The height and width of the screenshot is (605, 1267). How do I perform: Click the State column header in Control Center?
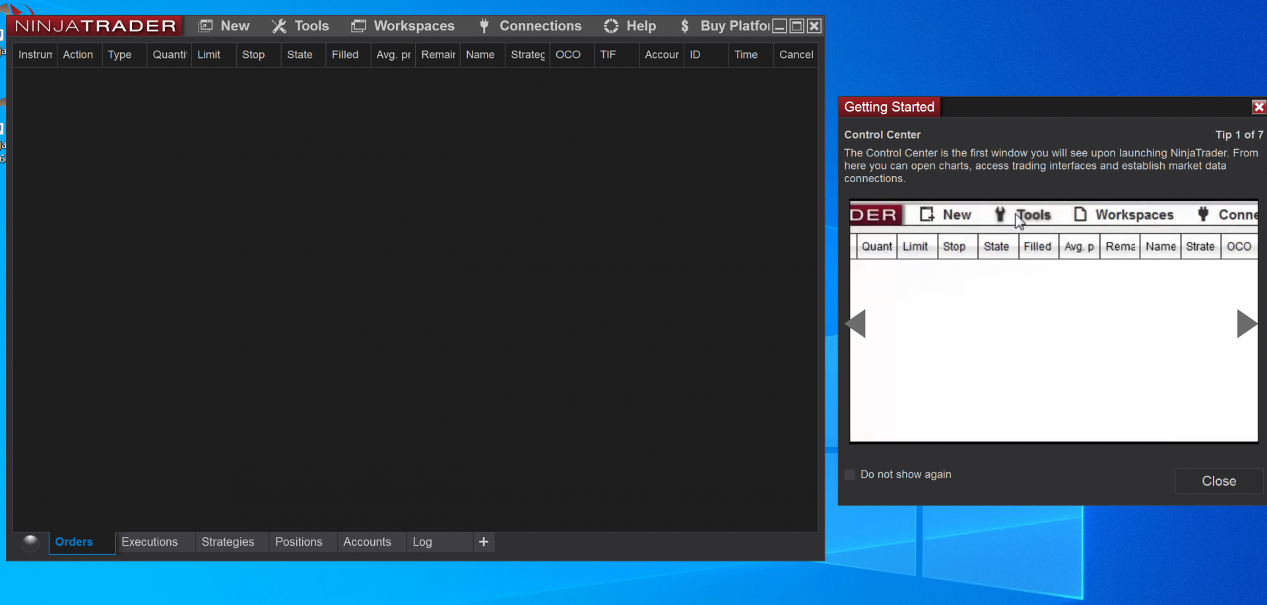coord(304,55)
